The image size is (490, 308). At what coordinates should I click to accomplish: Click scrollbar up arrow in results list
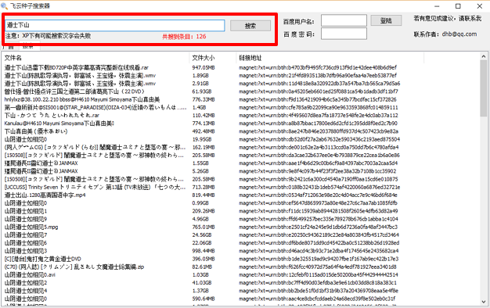tap(484, 56)
